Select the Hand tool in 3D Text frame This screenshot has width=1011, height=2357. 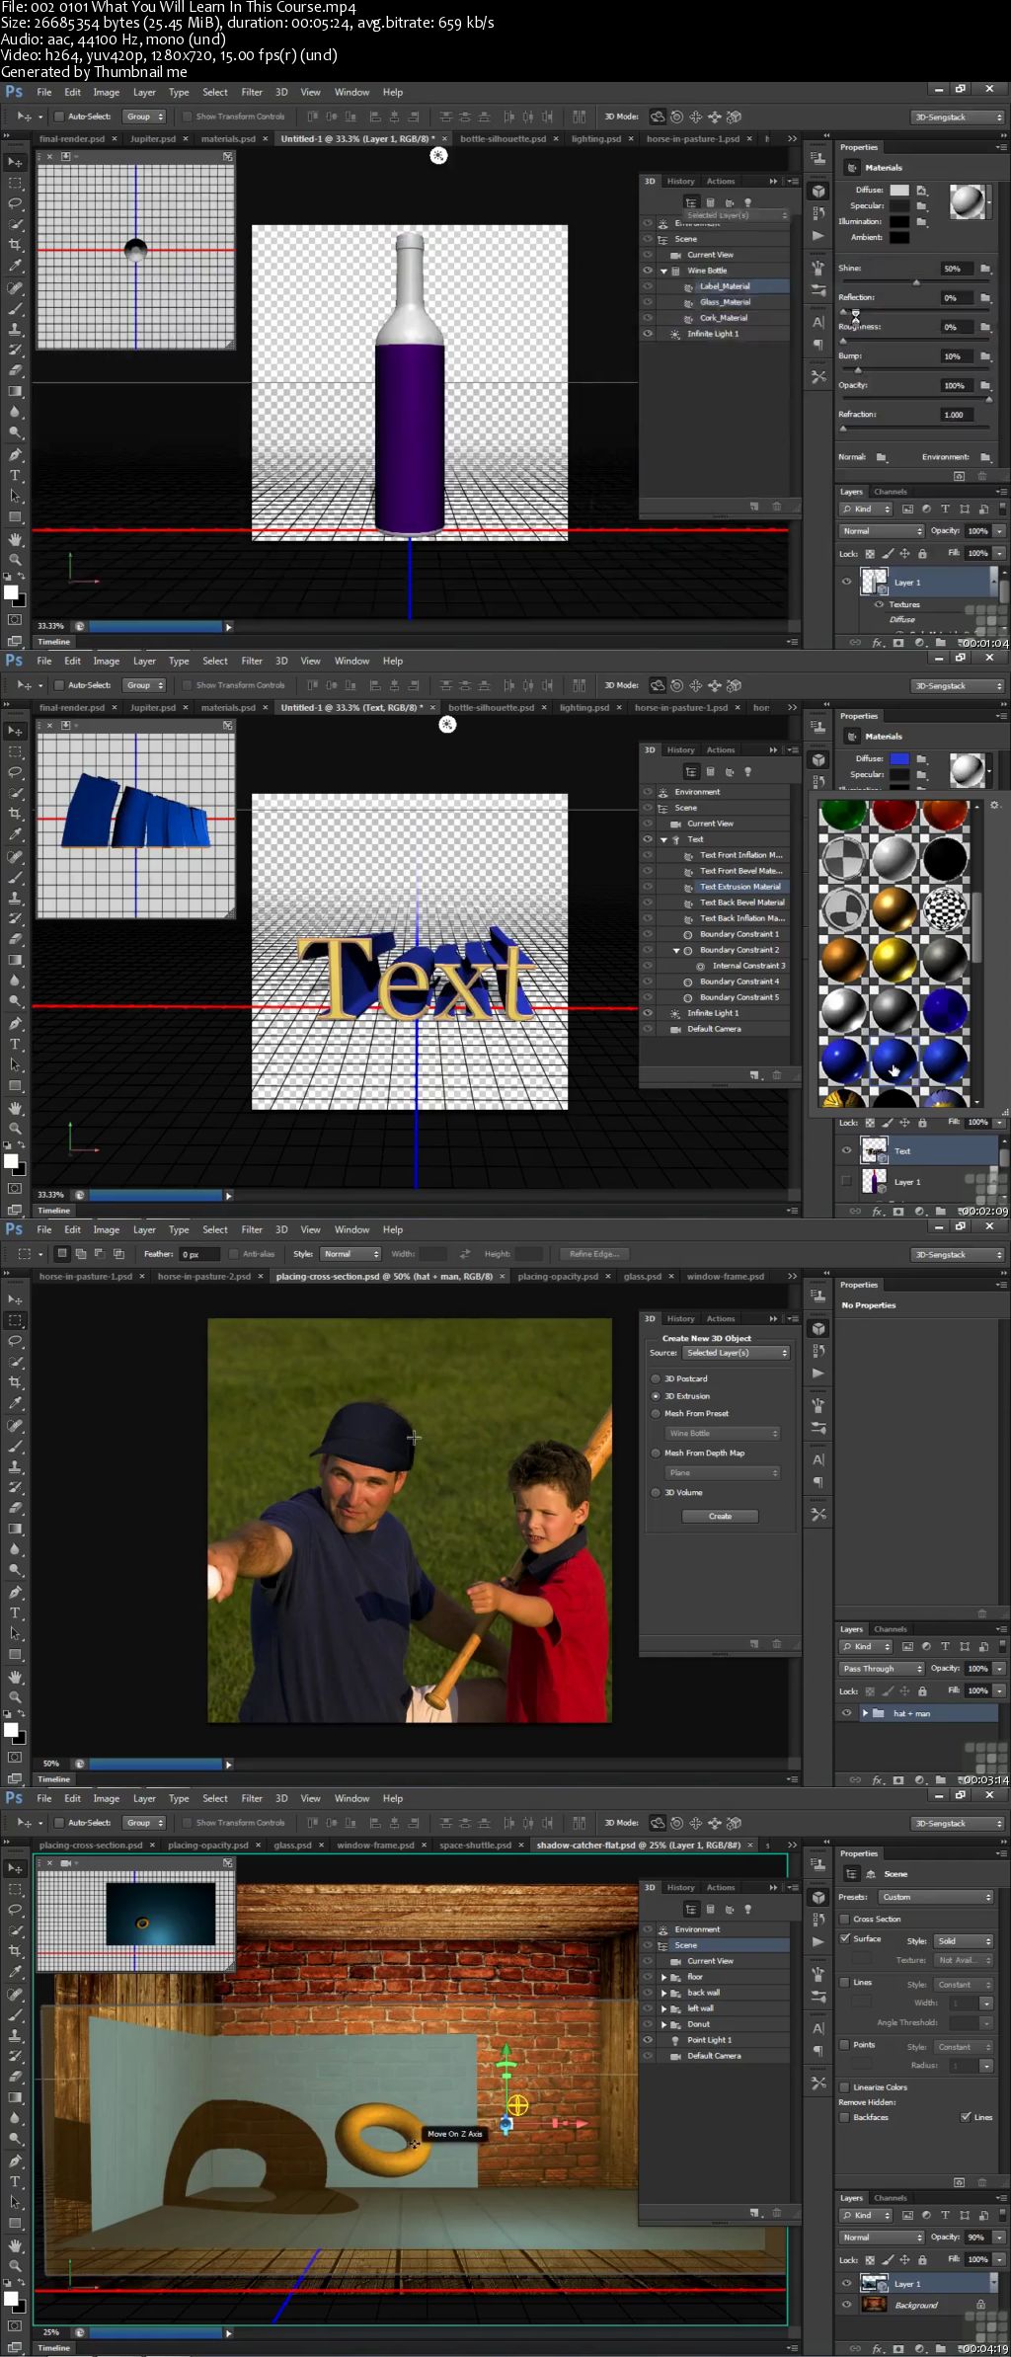[x=15, y=1108]
